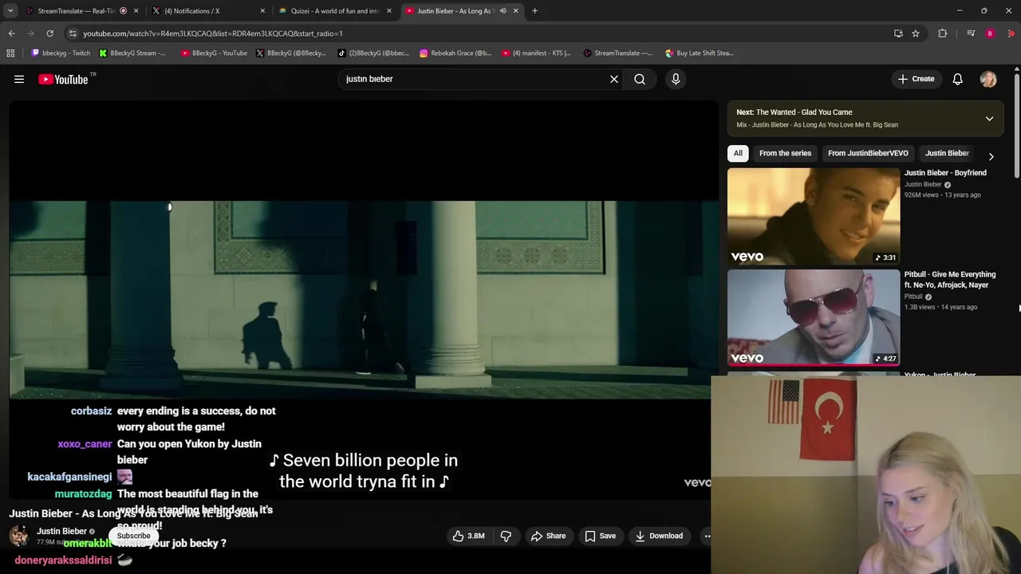Select the From JustinBieberVEVO chip

tap(868, 153)
